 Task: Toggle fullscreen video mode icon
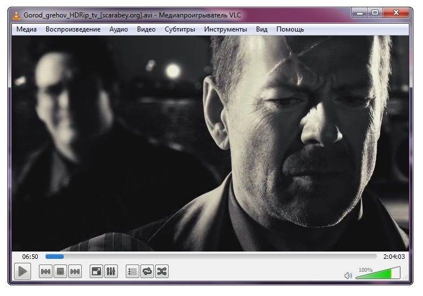(x=96, y=271)
